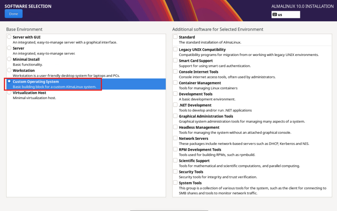Enable the System Tools checkbox
The height and width of the screenshot is (211, 337).
(175, 183)
